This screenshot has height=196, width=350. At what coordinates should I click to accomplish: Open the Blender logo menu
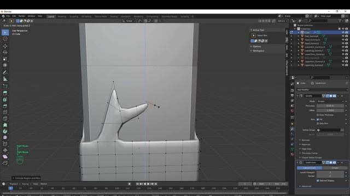click(x=3, y=16)
